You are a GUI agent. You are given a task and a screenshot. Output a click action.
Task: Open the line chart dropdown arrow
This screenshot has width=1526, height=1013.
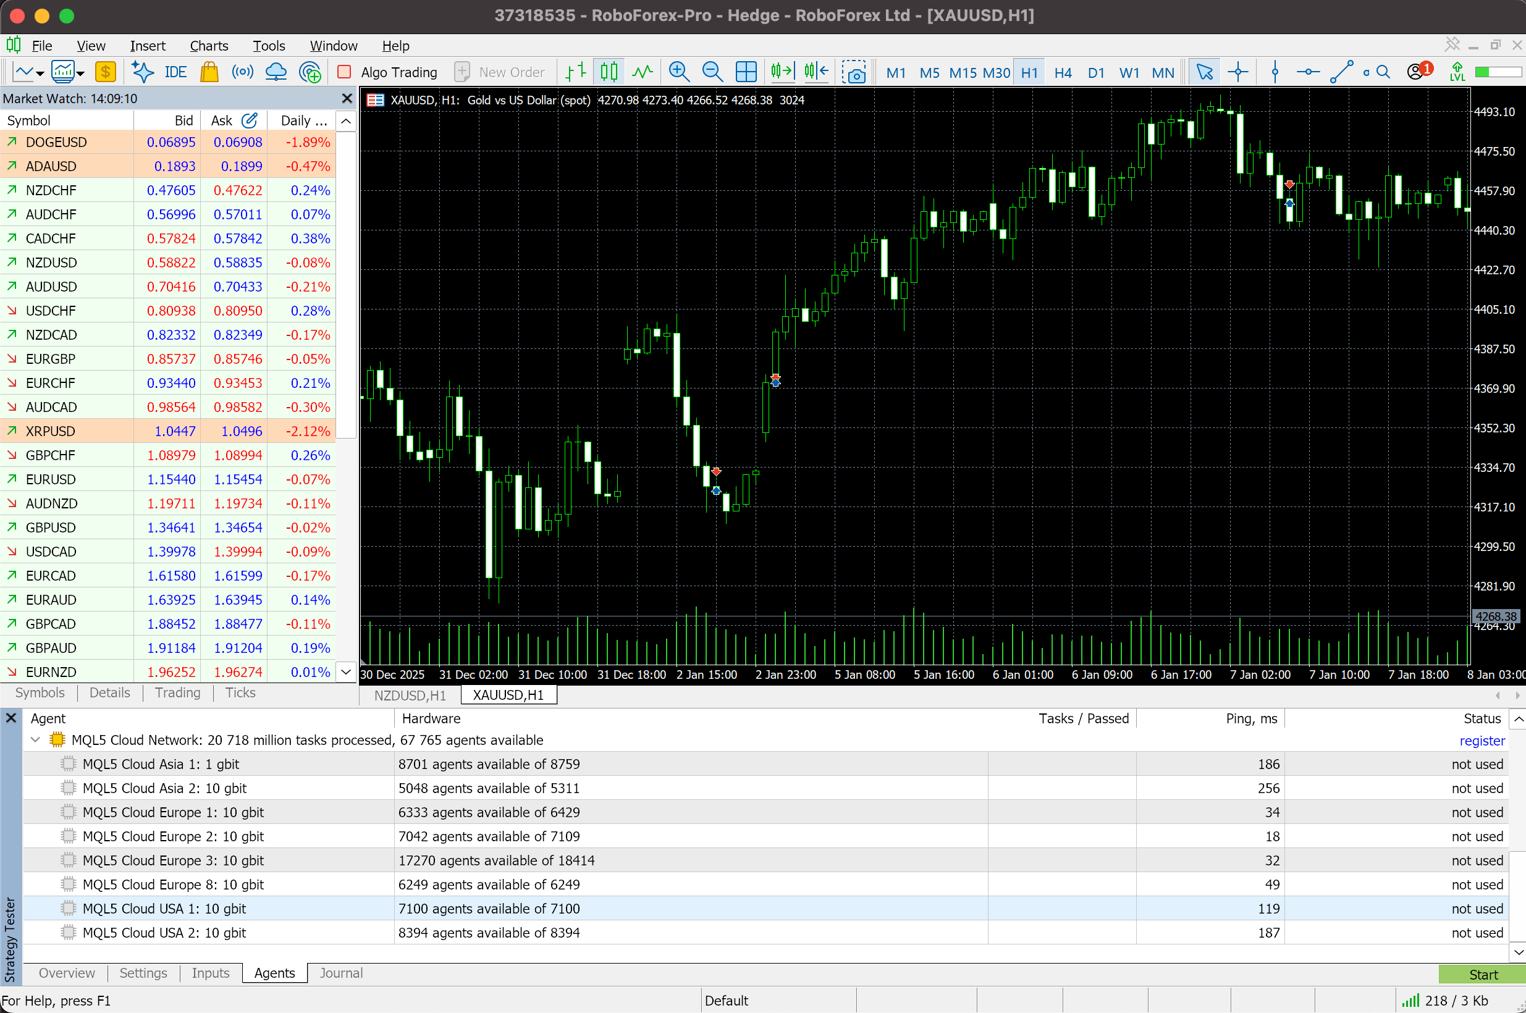[x=40, y=73]
